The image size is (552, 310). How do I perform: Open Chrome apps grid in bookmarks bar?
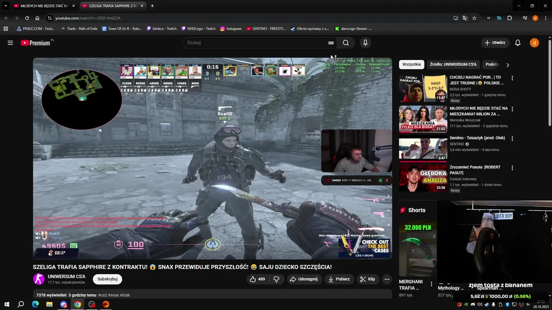tap(6, 29)
